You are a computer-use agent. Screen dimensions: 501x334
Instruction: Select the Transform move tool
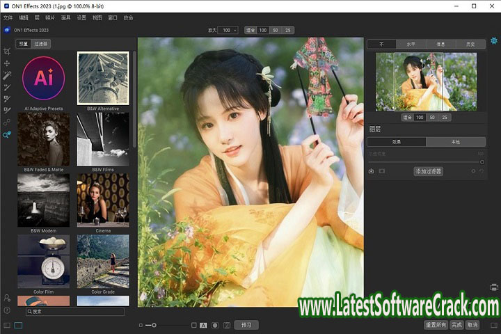(x=7, y=63)
